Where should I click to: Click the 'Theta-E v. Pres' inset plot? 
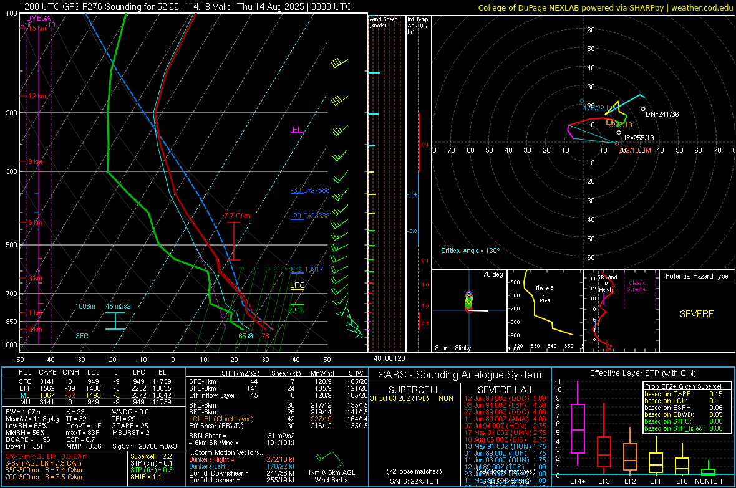(x=545, y=310)
